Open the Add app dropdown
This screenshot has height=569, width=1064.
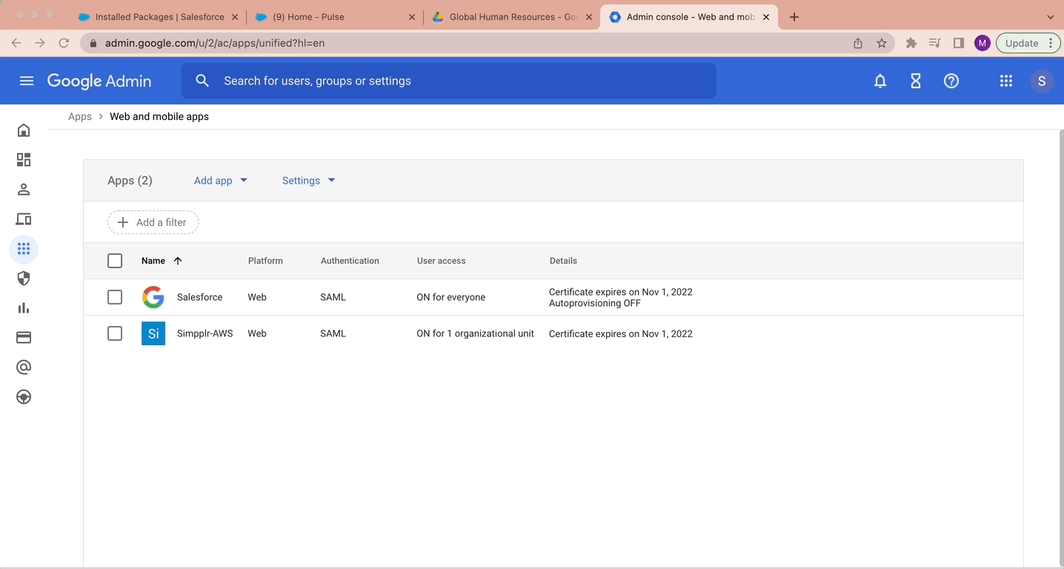220,180
